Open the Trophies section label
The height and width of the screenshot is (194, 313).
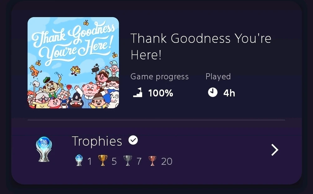pos(97,141)
